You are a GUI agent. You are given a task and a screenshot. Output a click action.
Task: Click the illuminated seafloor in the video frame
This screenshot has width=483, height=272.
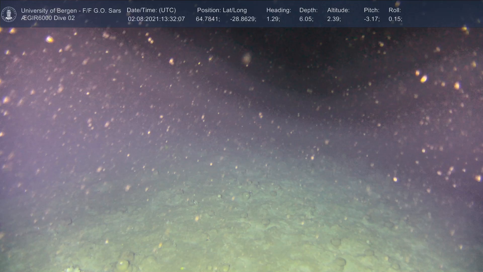pyautogui.click(x=226, y=227)
